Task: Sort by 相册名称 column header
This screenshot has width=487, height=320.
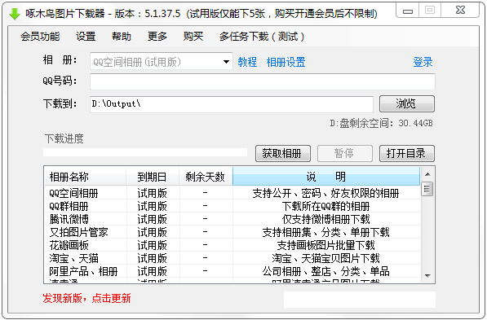Action: coord(86,177)
